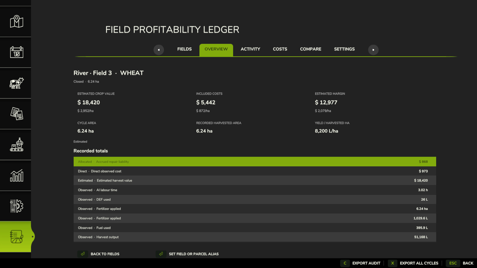Open the statistics chart icon
This screenshot has width=477, height=268.
17,175
